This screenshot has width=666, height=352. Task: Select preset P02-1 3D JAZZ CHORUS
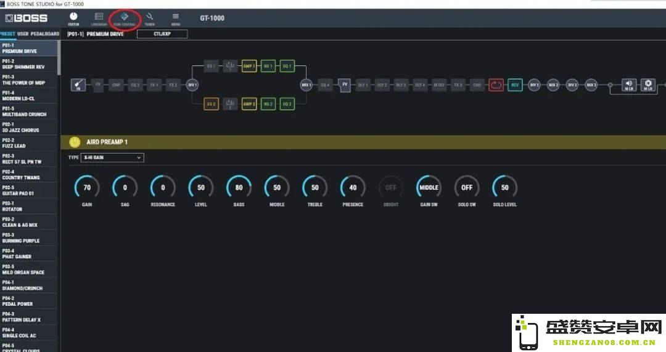(x=28, y=128)
